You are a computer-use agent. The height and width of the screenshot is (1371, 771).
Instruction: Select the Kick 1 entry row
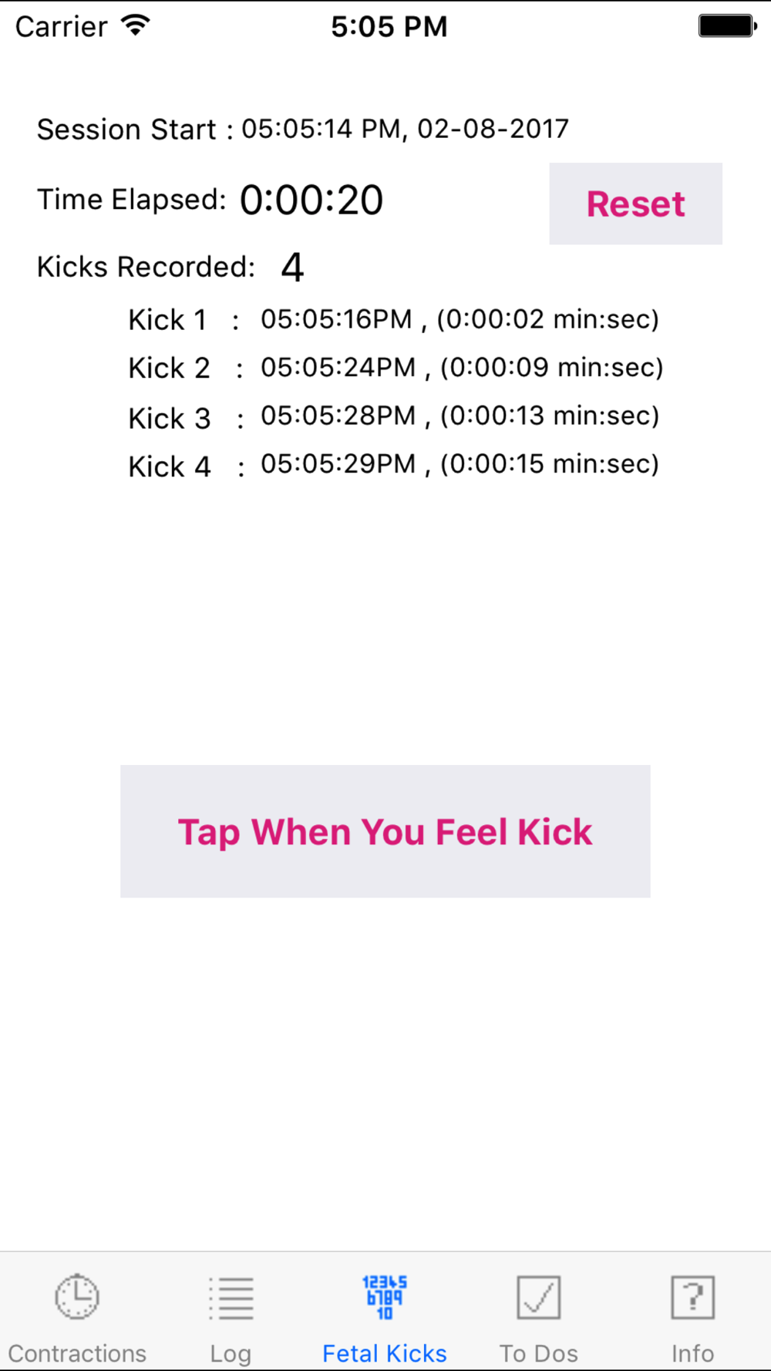pos(393,319)
